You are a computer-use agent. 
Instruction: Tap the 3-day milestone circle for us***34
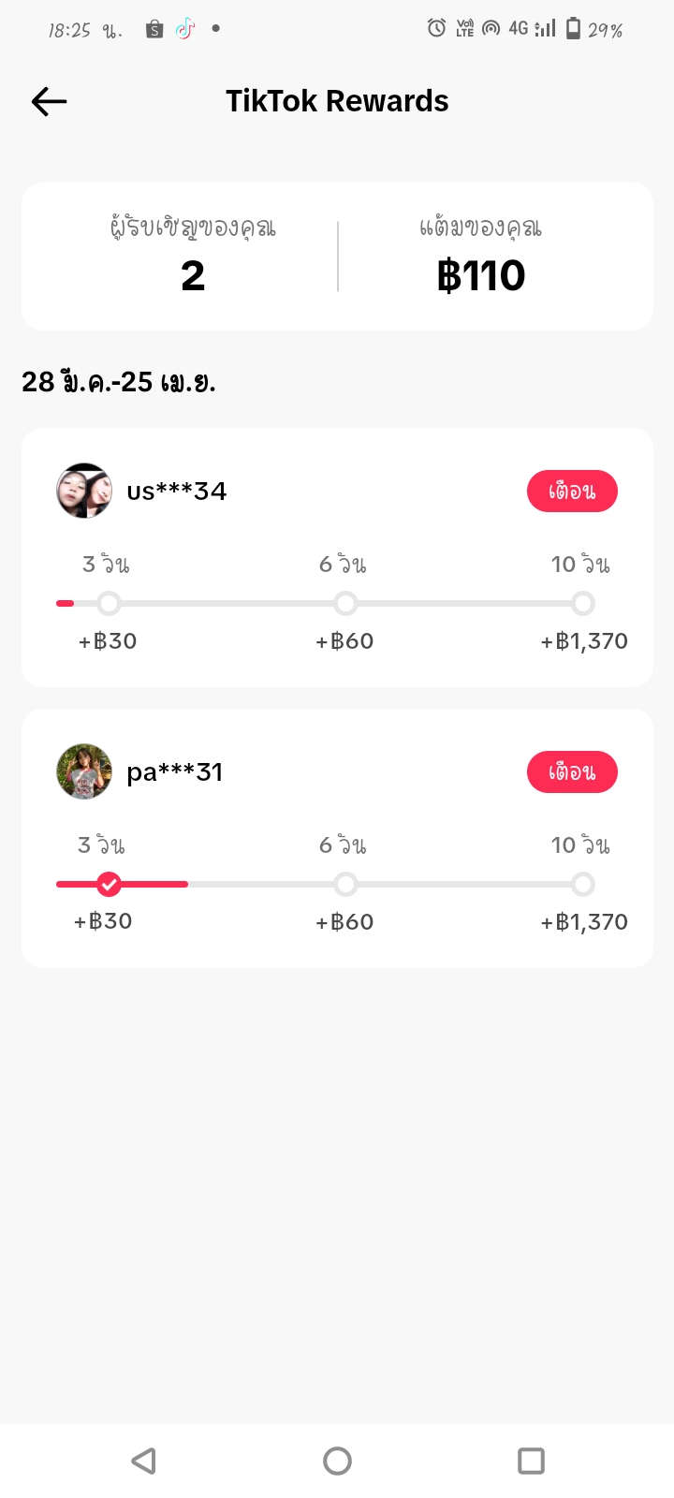[109, 604]
